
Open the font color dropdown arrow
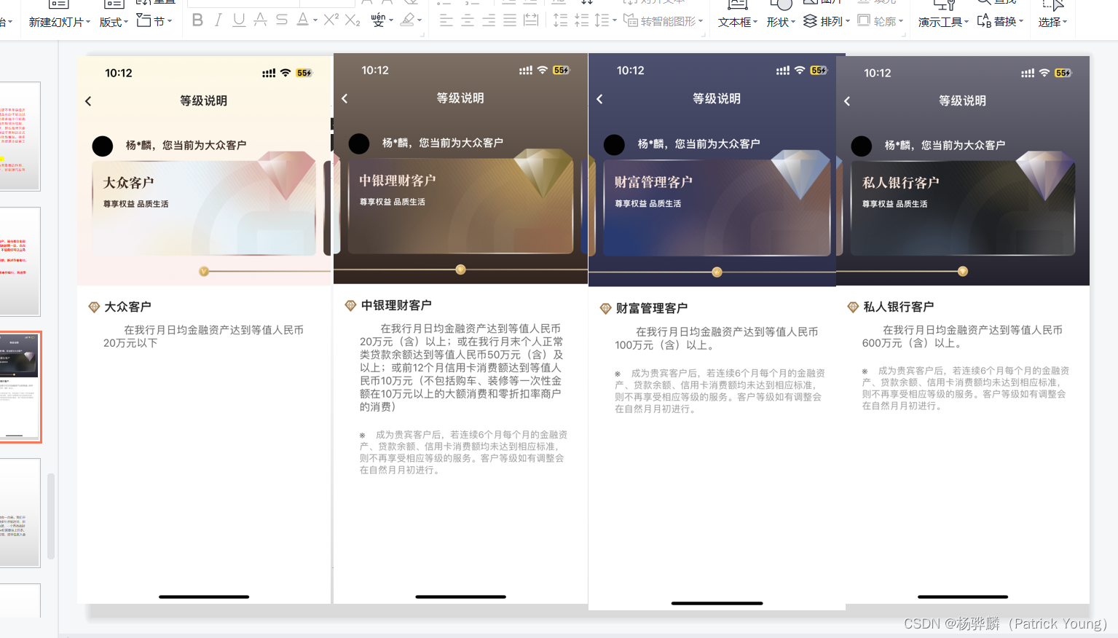click(x=315, y=20)
